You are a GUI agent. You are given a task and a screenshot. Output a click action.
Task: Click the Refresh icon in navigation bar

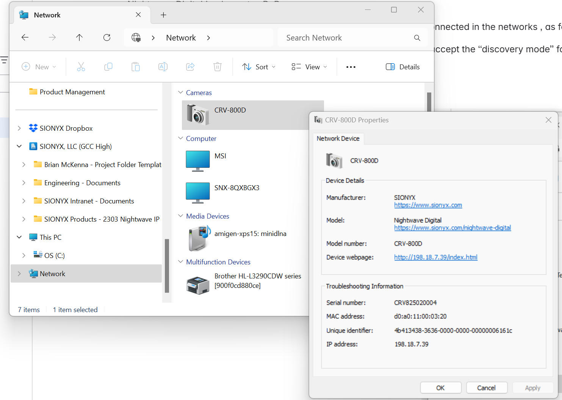tap(107, 37)
